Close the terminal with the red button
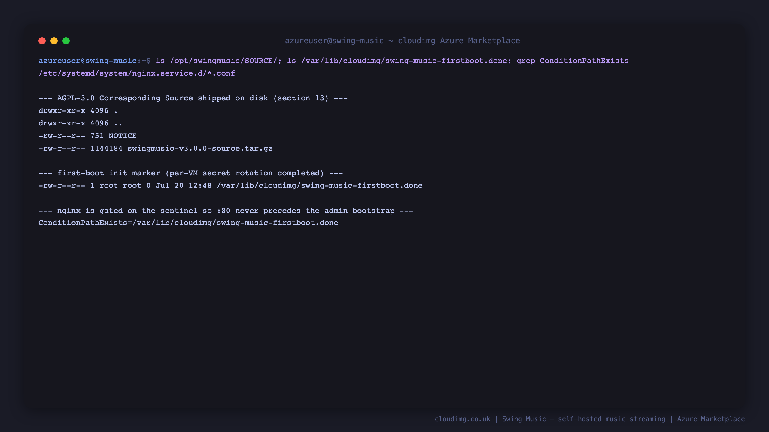 (42, 41)
